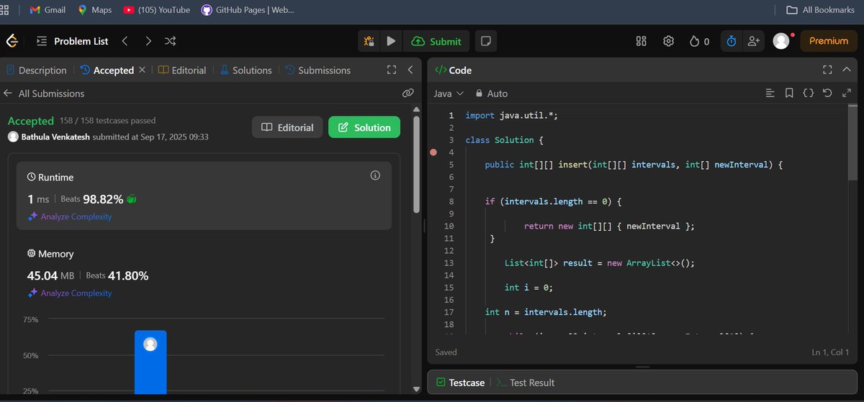The image size is (864, 402).
Task: Pick a random problem with shuffle icon
Action: click(x=171, y=41)
